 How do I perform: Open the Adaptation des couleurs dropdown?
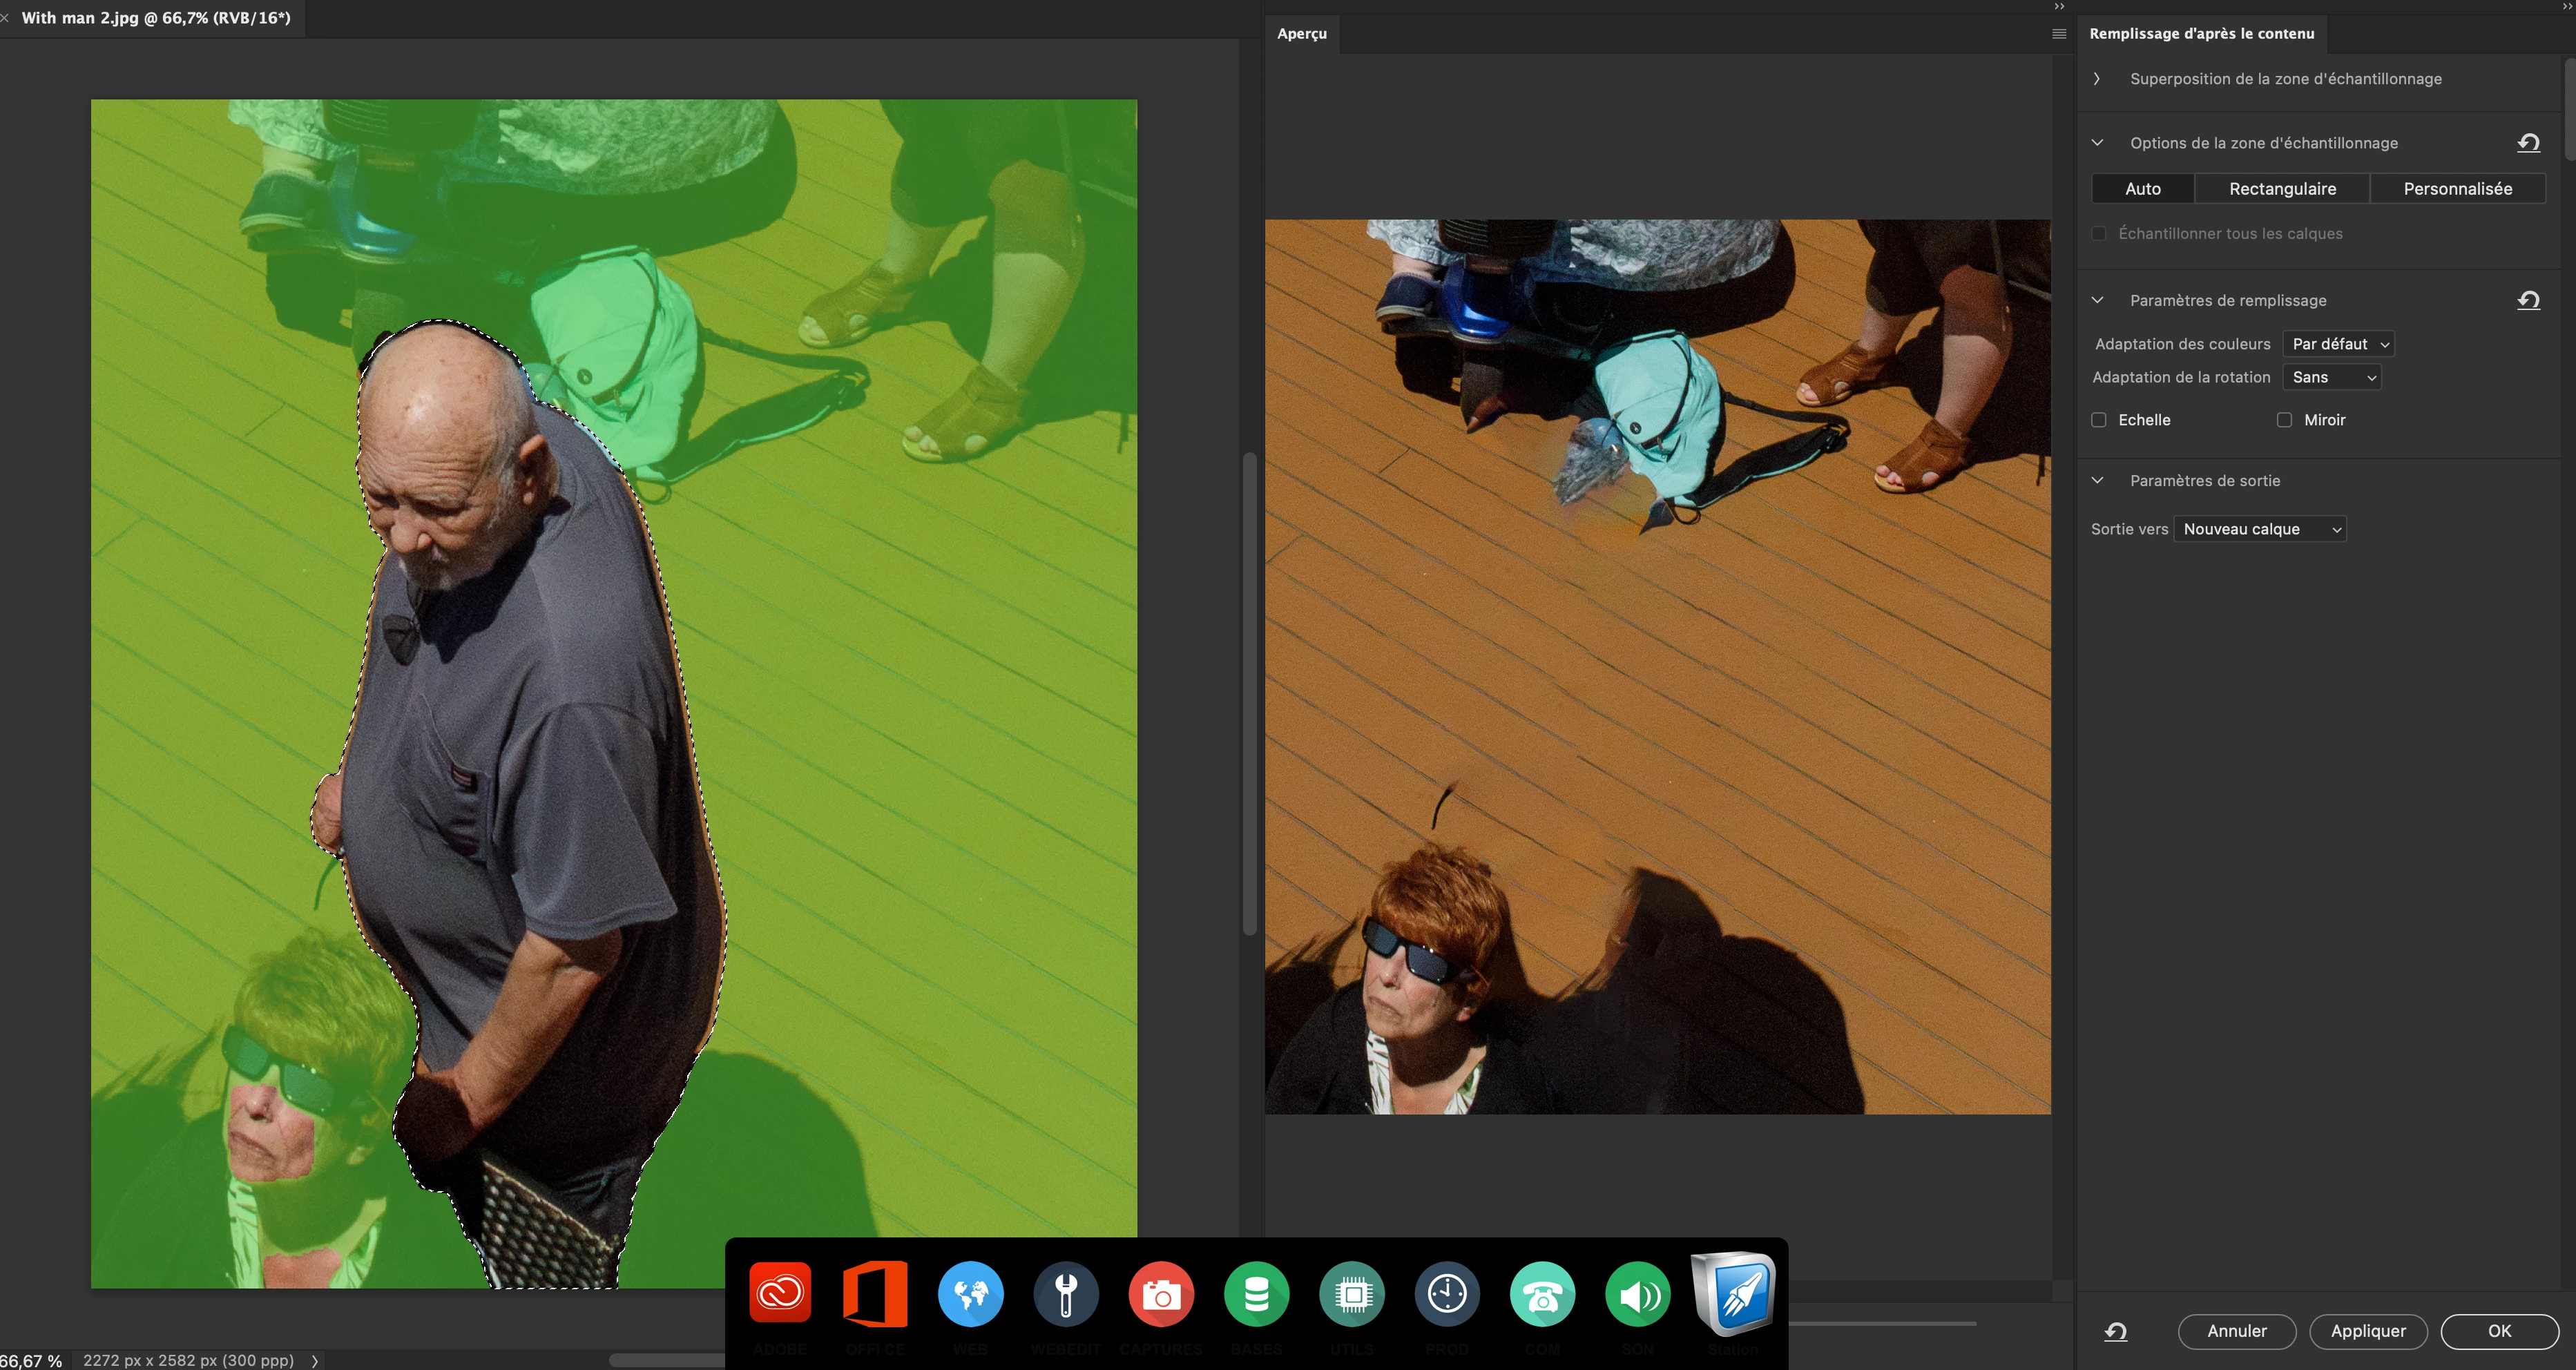pos(2337,344)
